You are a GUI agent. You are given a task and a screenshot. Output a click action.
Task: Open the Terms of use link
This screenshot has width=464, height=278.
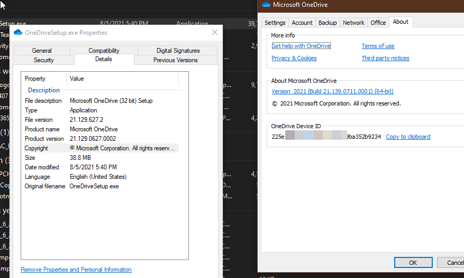pyautogui.click(x=378, y=46)
